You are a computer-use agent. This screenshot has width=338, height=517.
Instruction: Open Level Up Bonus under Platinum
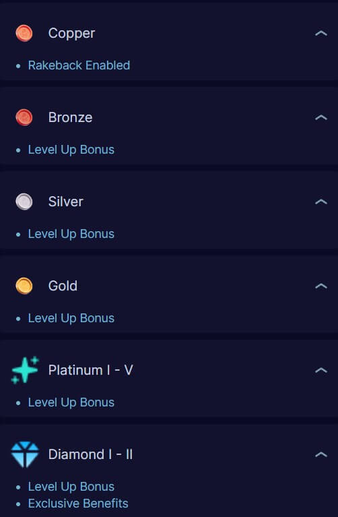71,402
